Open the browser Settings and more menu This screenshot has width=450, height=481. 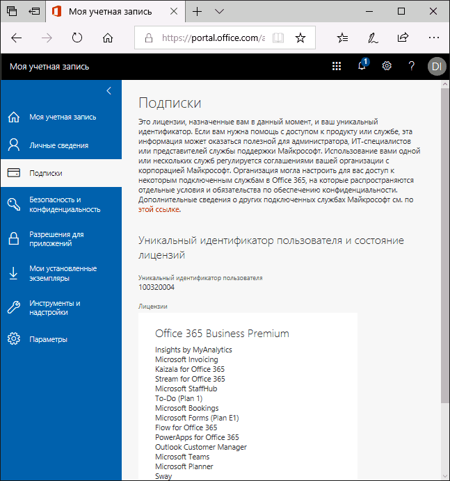(434, 38)
